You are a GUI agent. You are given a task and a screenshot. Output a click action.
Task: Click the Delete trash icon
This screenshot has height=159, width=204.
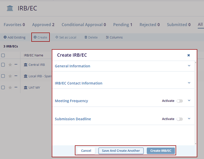(x=86, y=37)
